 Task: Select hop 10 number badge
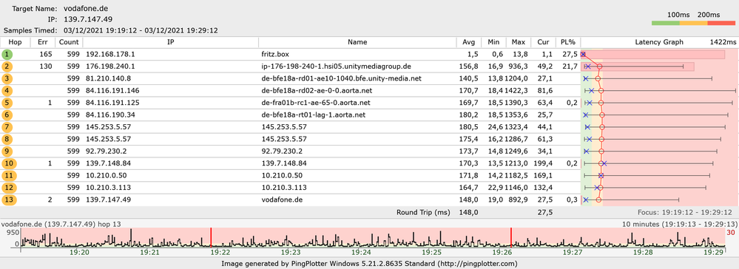click(8, 163)
